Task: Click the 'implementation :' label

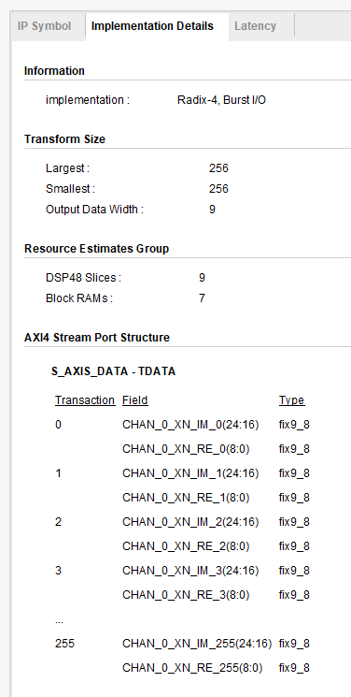Action: 88,100
